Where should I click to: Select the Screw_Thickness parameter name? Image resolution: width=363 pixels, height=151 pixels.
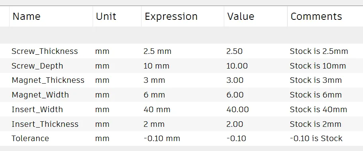[45, 51]
